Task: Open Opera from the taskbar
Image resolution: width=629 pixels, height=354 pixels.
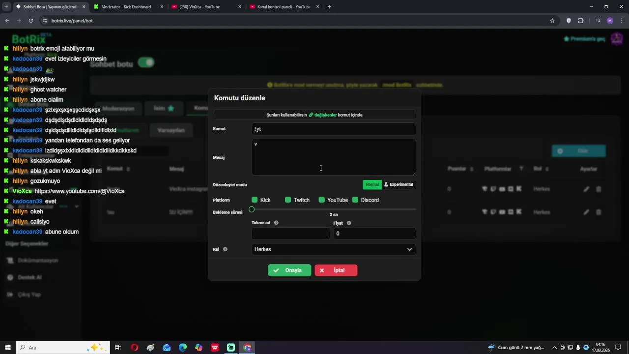Action: pos(134,348)
